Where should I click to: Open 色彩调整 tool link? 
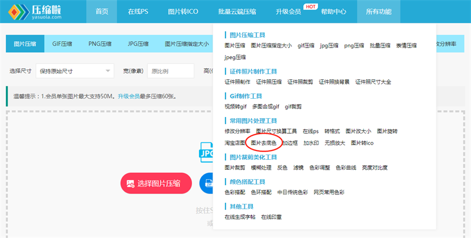[320, 167]
